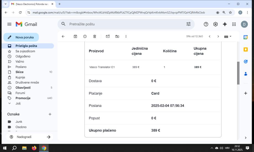Open Gmail settings gear

coord(215,24)
